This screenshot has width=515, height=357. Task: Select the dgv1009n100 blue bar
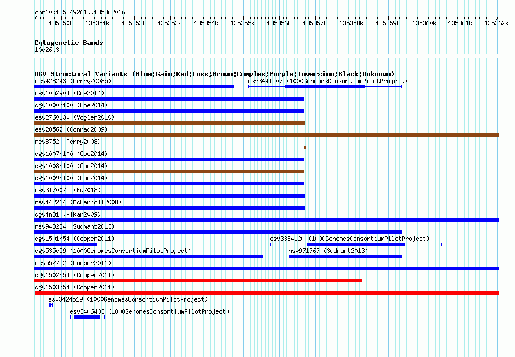(x=169, y=184)
